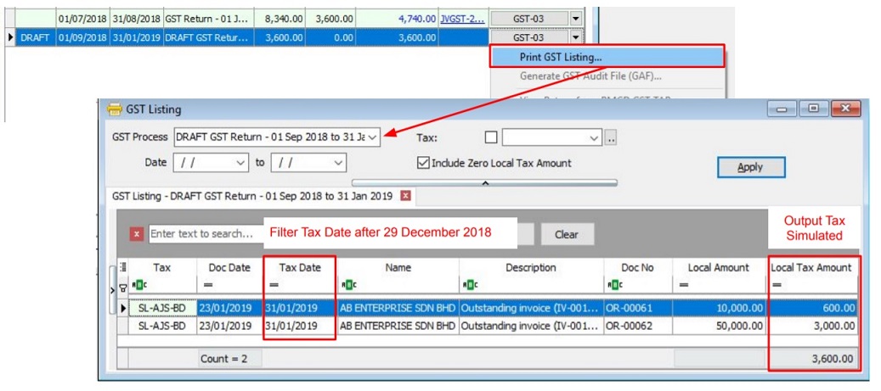Click row indicator arrow of OR-00061 row

click(123, 308)
